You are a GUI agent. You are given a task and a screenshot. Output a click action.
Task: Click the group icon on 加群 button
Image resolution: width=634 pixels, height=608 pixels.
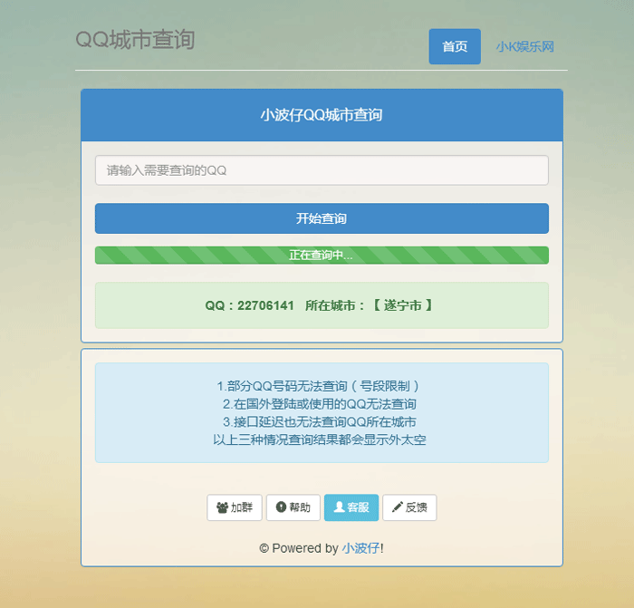click(x=222, y=508)
